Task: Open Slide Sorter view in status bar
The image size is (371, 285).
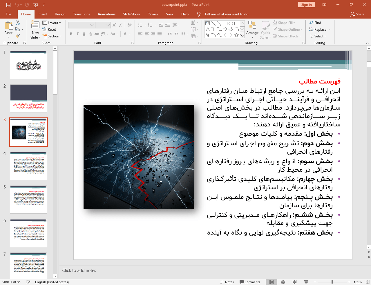Action: click(x=283, y=282)
